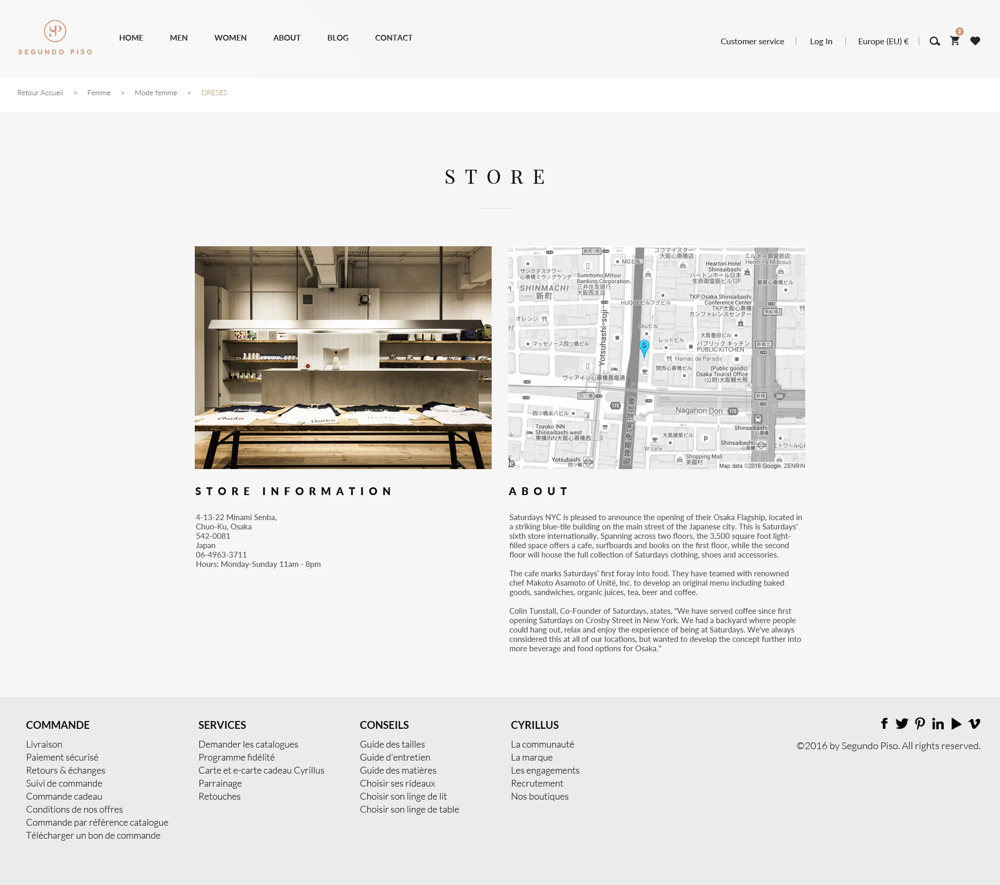Image resolution: width=1000 pixels, height=885 pixels.
Task: Go to Femme breadcrumb
Action: point(99,93)
